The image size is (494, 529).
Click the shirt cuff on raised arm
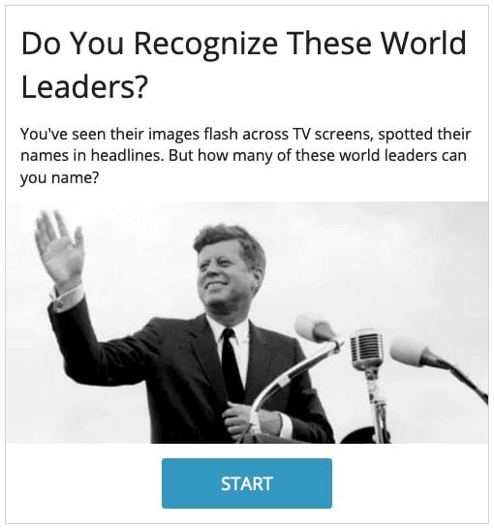coord(68,297)
